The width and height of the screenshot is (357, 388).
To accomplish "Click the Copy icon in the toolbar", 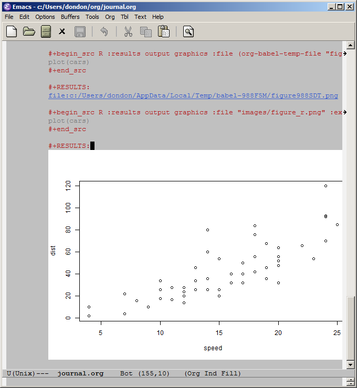I will point(145,31).
